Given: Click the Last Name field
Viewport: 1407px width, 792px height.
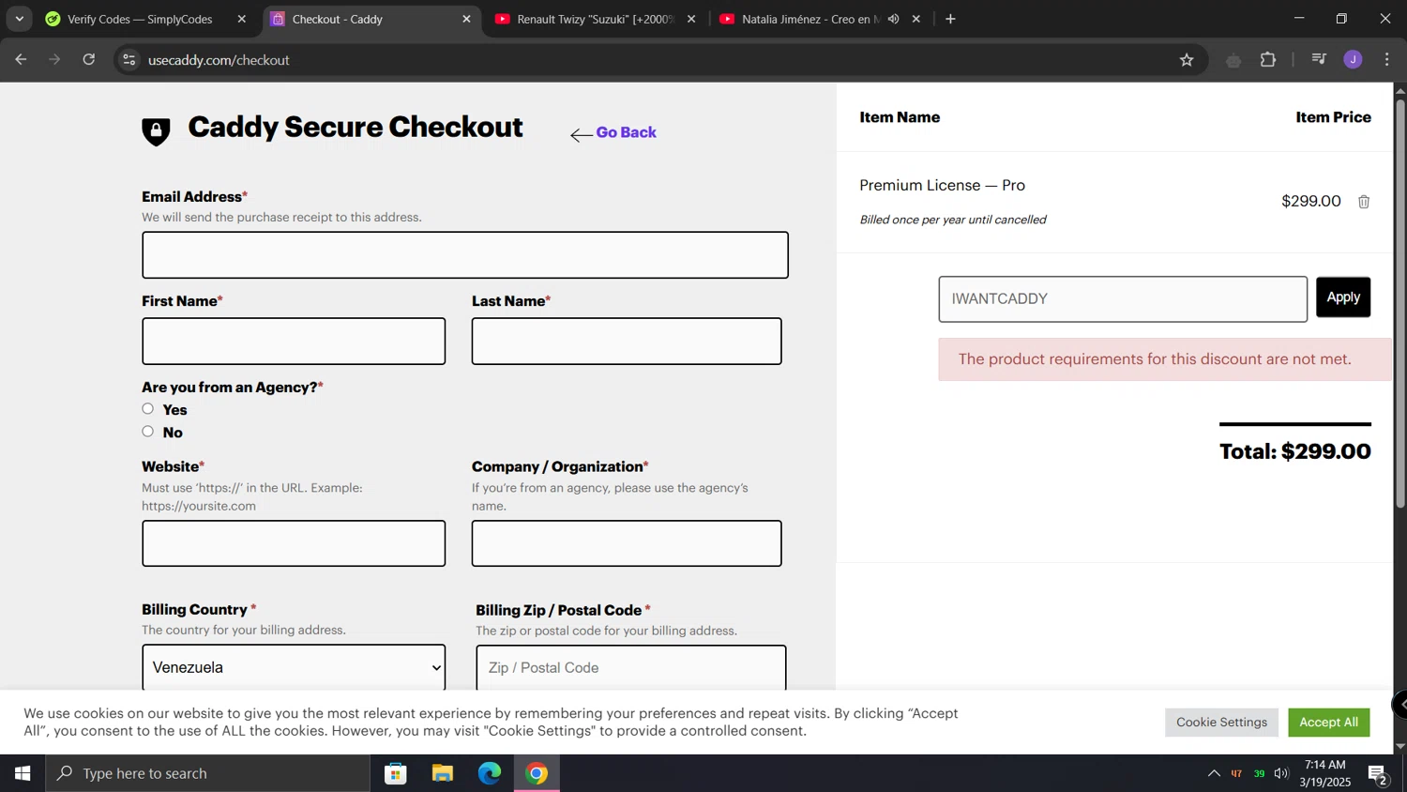Looking at the screenshot, I should [x=627, y=341].
